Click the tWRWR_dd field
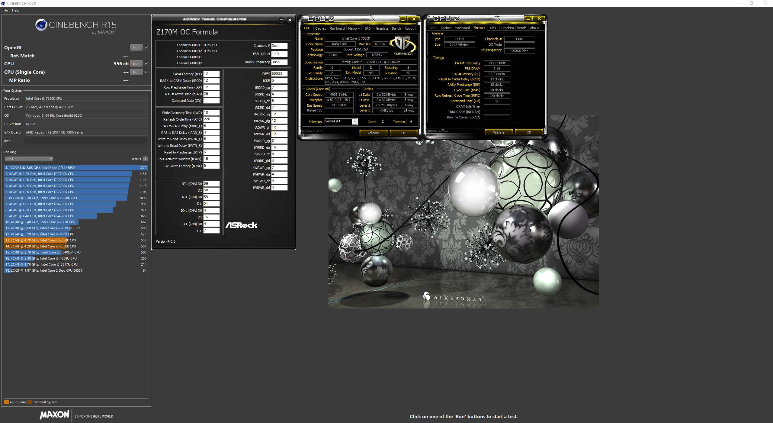773x423 pixels. (x=279, y=188)
